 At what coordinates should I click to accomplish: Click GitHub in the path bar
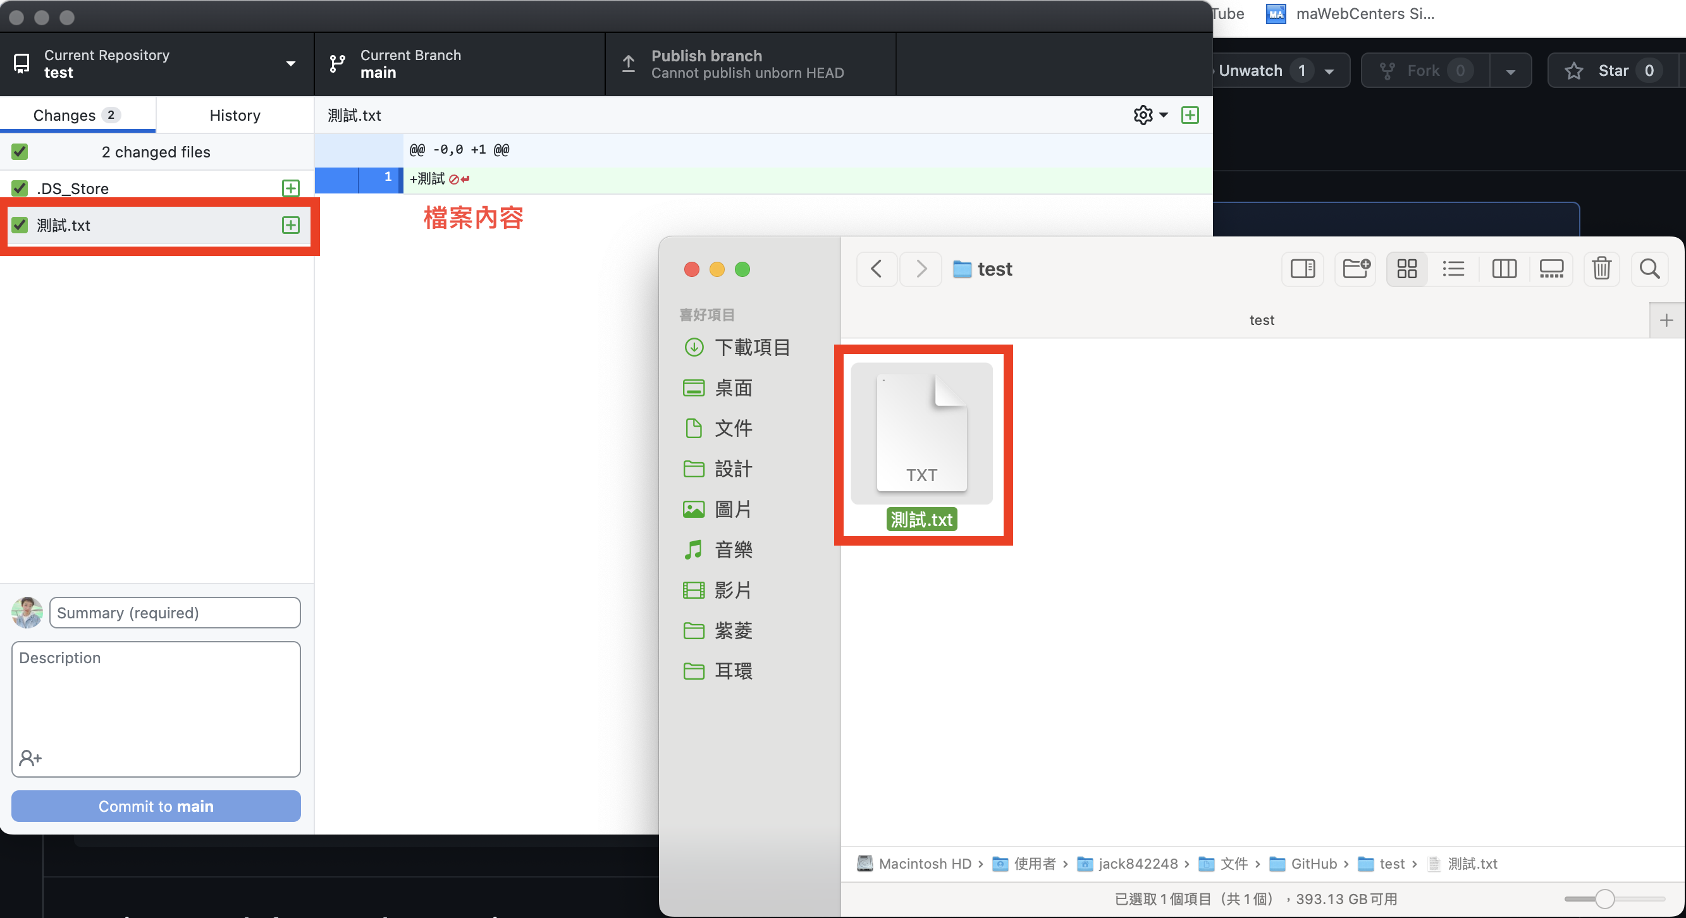point(1304,864)
